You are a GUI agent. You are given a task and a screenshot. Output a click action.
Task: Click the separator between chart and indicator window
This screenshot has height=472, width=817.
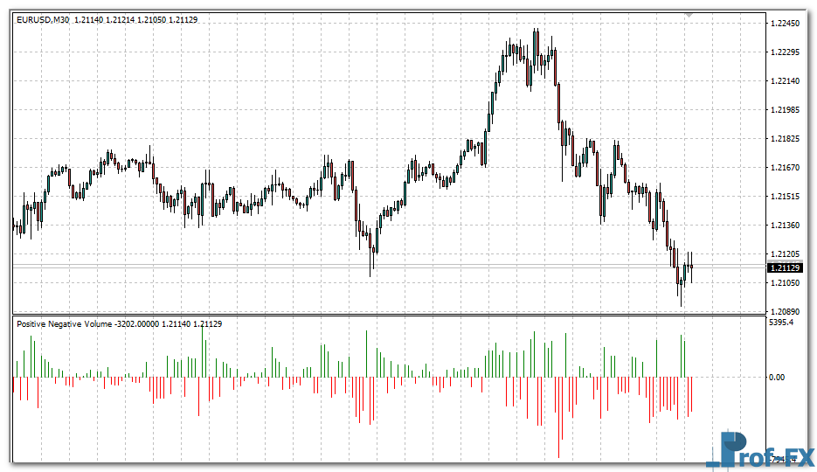[x=389, y=316]
